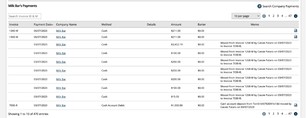
Task: Click the $250.00 amount cell
Action: point(175,70)
